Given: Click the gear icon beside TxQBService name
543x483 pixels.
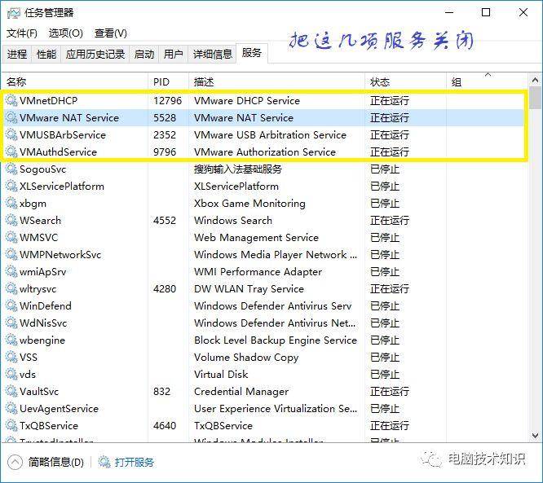Looking at the screenshot, I should point(11,425).
